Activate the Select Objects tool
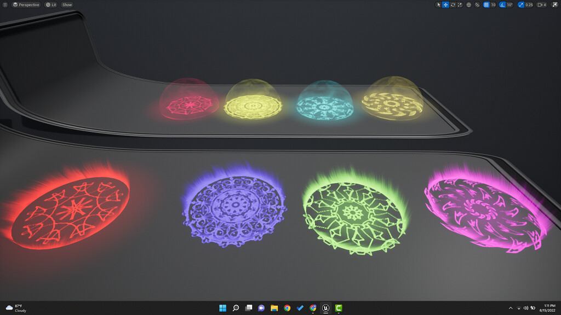This screenshot has height=315, width=561. click(439, 5)
